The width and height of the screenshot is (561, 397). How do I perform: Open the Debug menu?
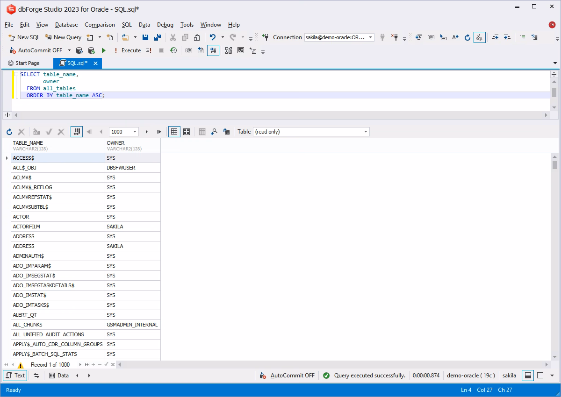(x=165, y=25)
